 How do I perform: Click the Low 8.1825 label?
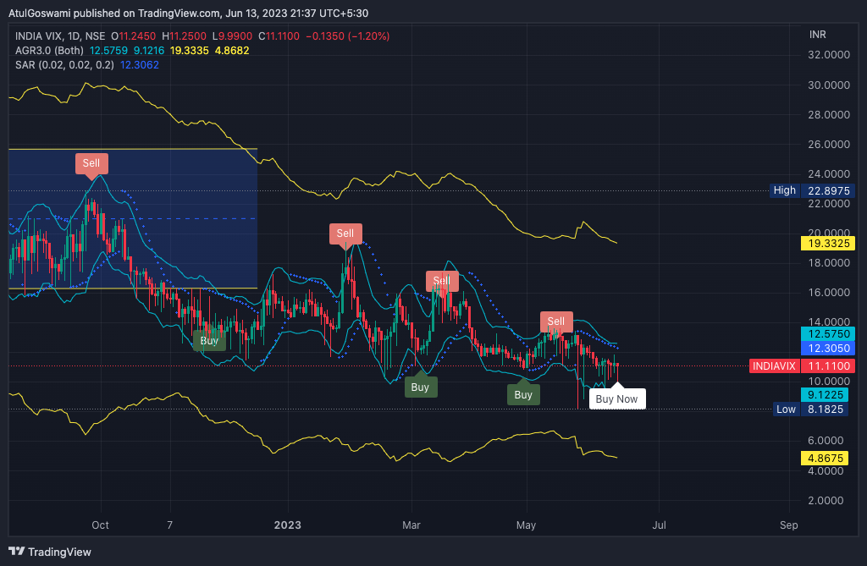pos(810,409)
